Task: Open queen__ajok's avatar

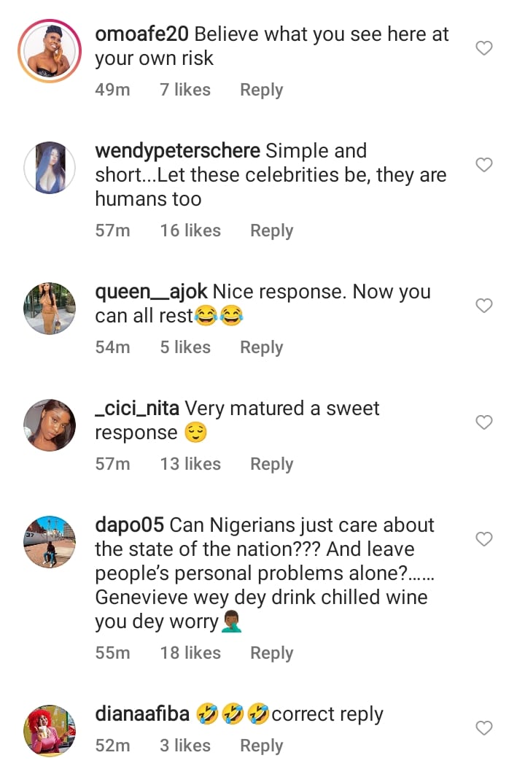Action: tap(50, 308)
